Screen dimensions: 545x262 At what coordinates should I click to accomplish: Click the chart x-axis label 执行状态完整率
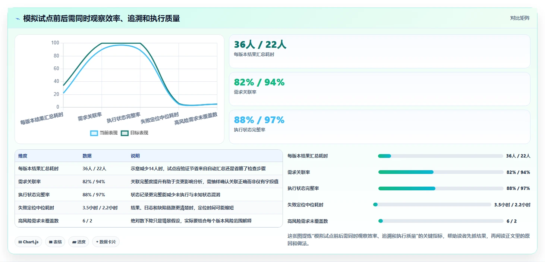point(123,118)
